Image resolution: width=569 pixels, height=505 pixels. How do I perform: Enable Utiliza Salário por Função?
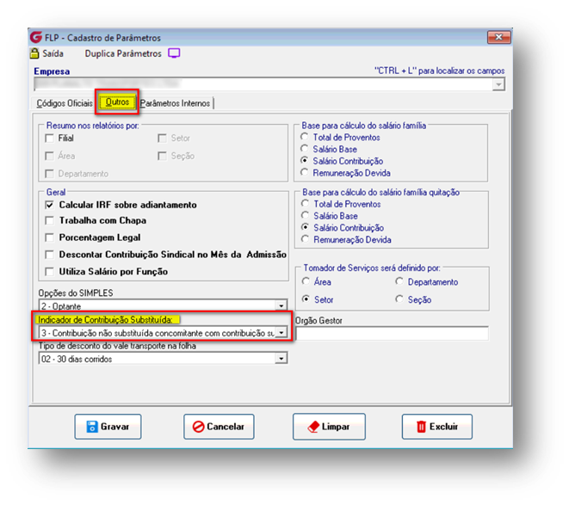coord(49,272)
